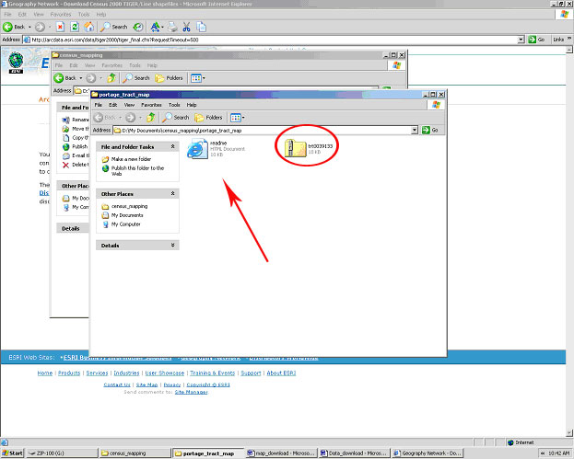Viewport: 574px width, 459px height.
Task: Click History icon in Internet Explorer toolbar
Action: (138, 27)
